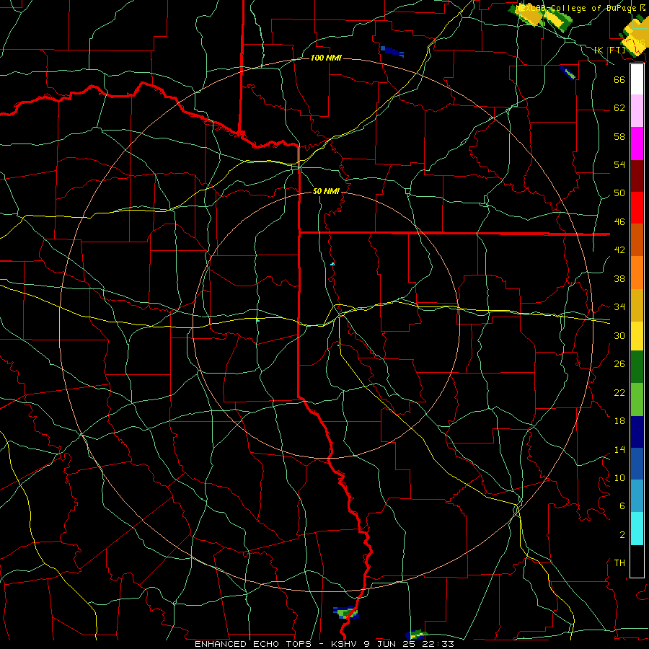Click the "[K FT]" units label

coord(609,50)
